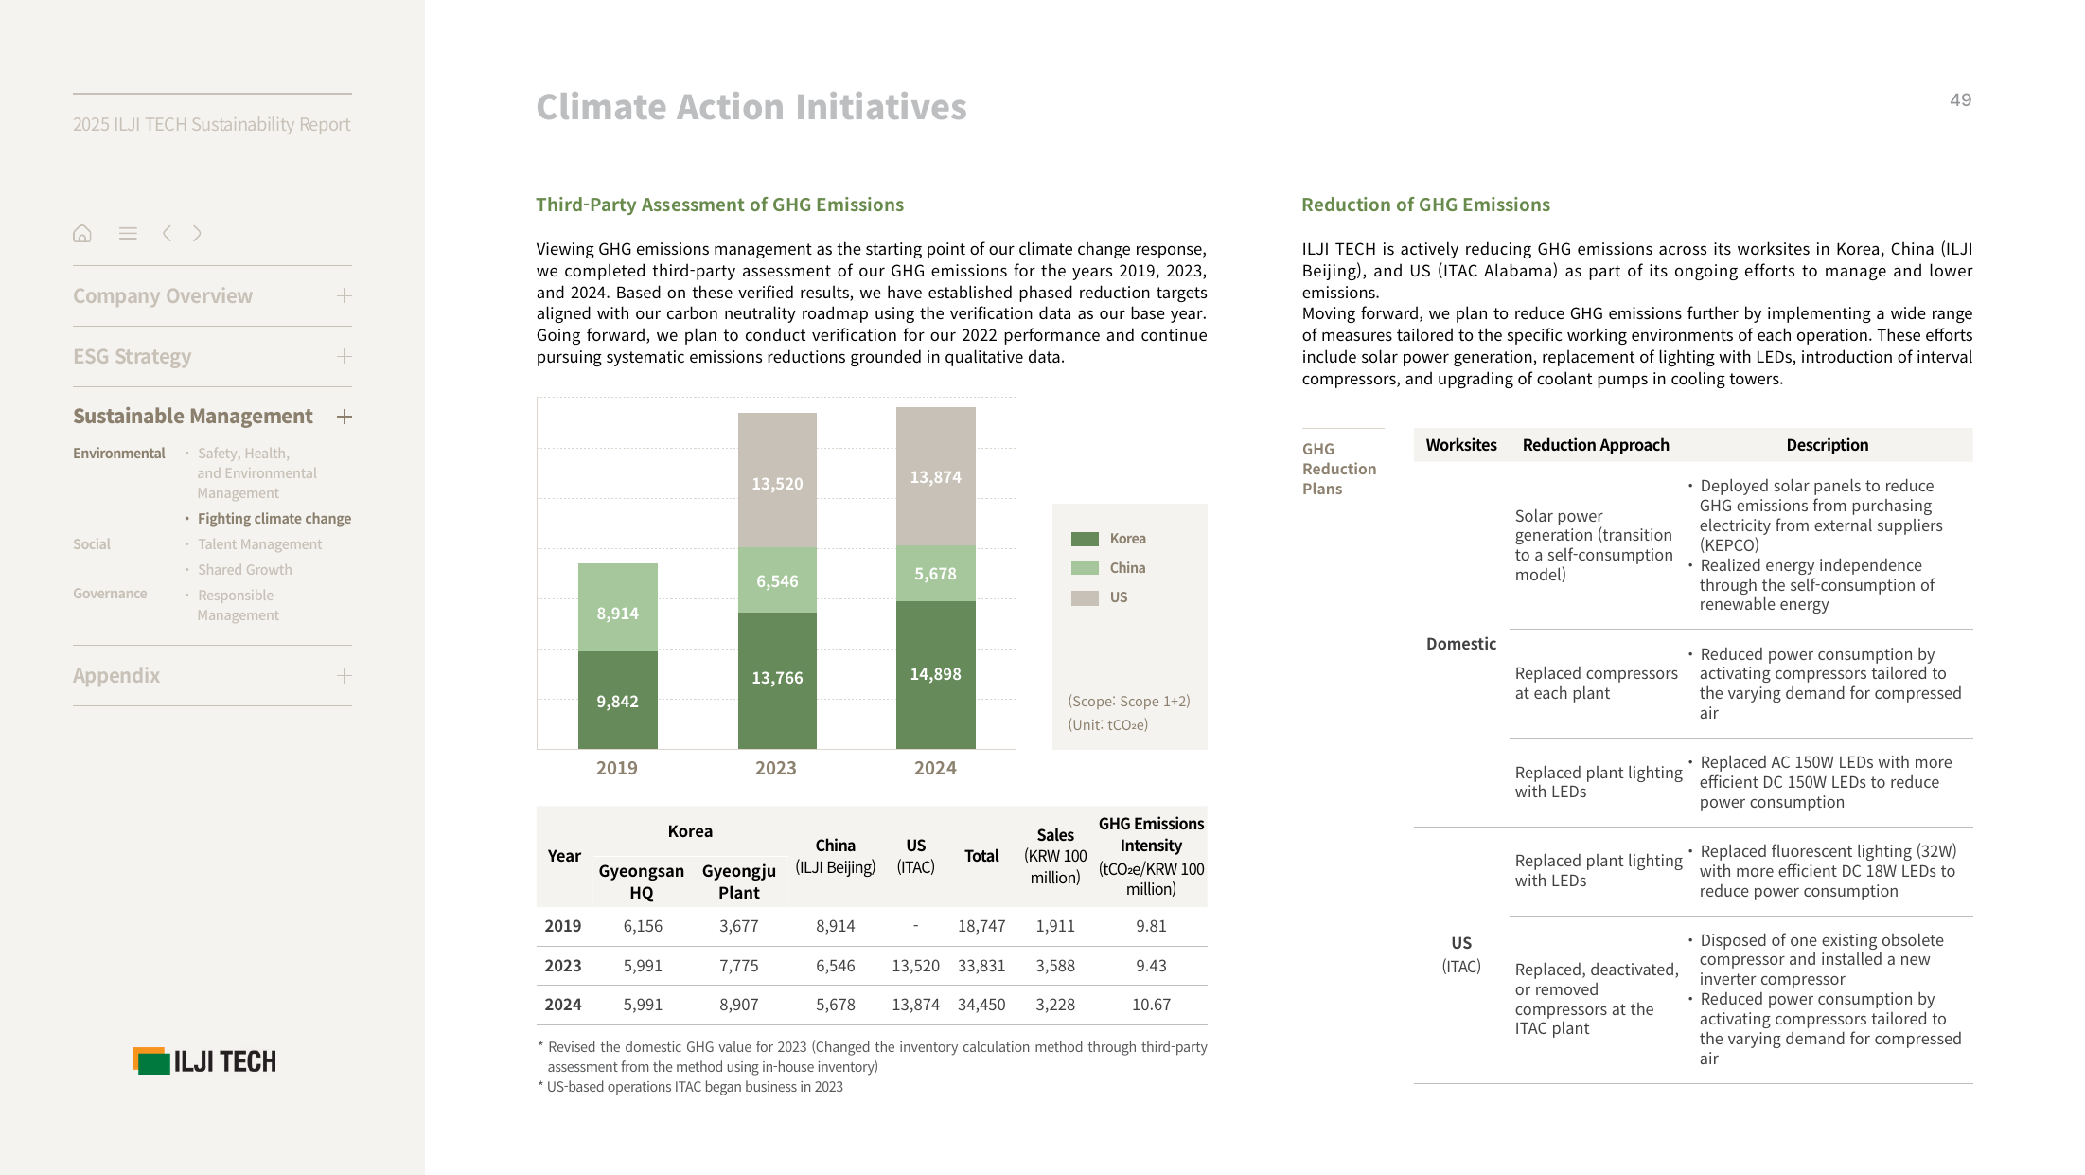Open Talent Management link
Image resolution: width=2085 pixels, height=1175 pixels.
tap(260, 544)
